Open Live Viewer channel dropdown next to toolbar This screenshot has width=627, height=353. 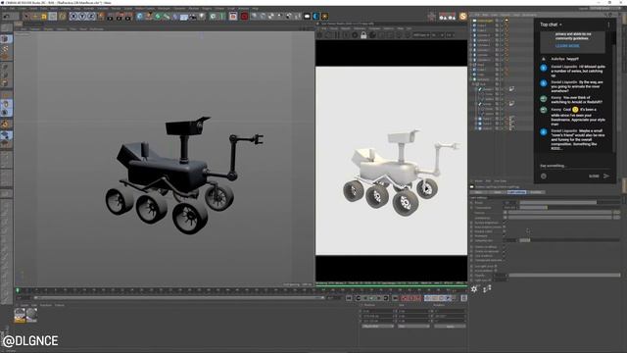[421, 35]
